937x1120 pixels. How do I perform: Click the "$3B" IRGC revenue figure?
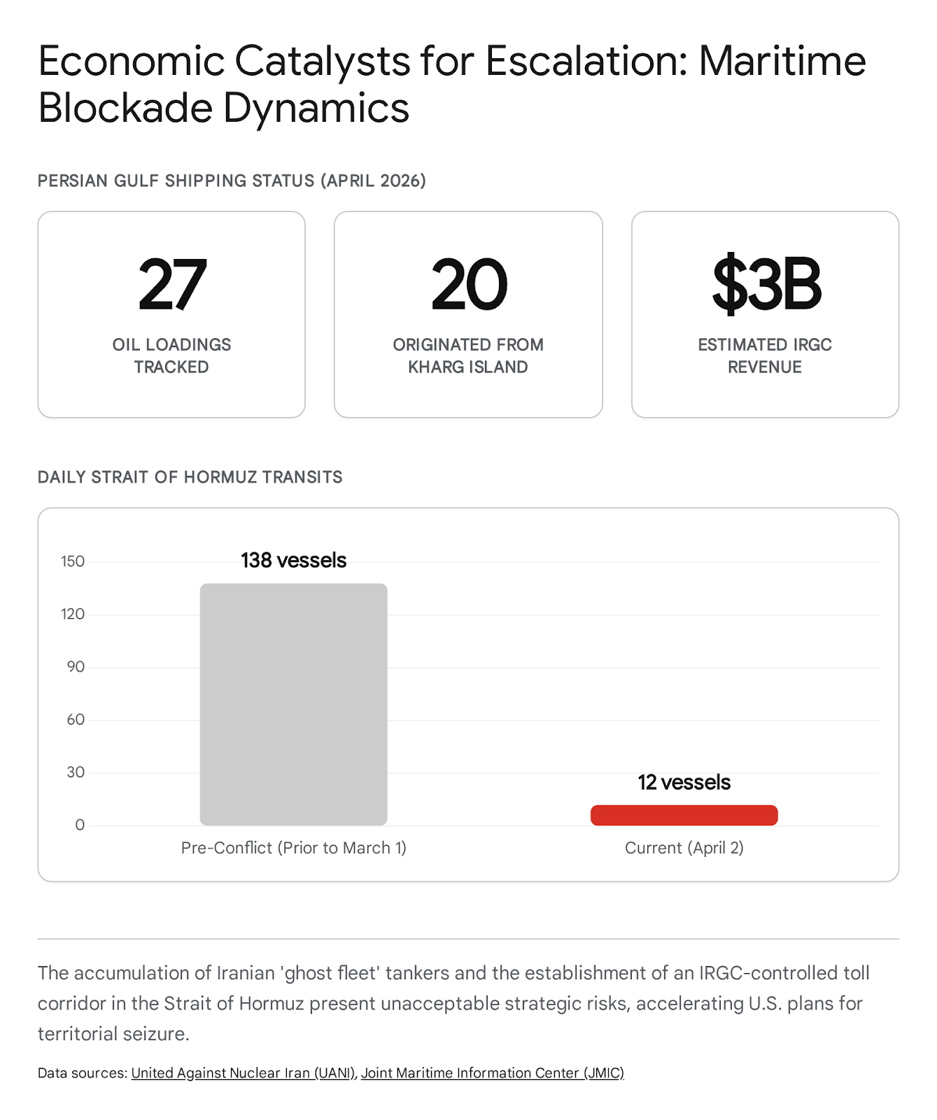(x=766, y=285)
